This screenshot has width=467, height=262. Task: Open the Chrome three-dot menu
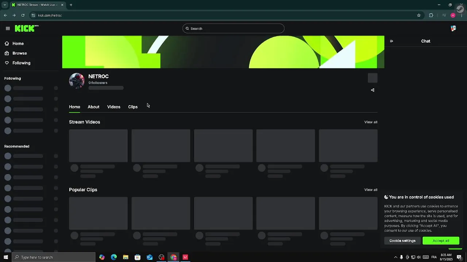point(462,15)
